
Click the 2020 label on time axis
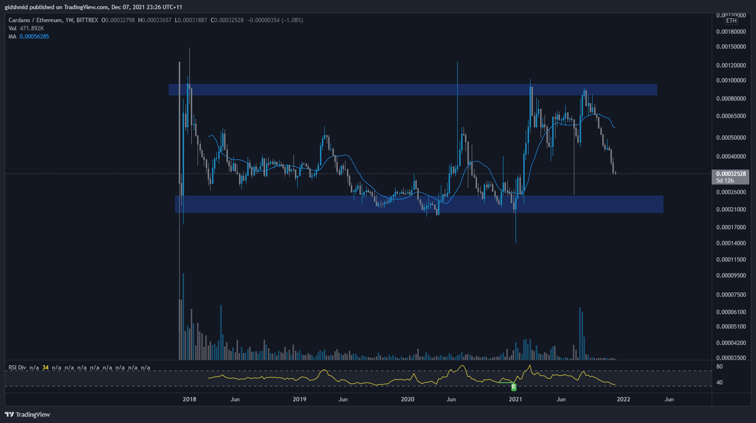(x=408, y=399)
